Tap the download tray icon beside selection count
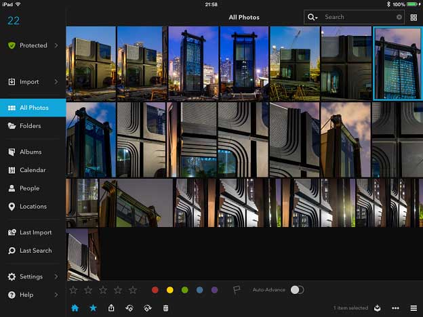The height and width of the screenshot is (317, 423). [377, 308]
